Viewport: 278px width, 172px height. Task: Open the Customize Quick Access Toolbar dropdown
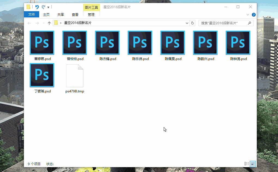coord(48,7)
